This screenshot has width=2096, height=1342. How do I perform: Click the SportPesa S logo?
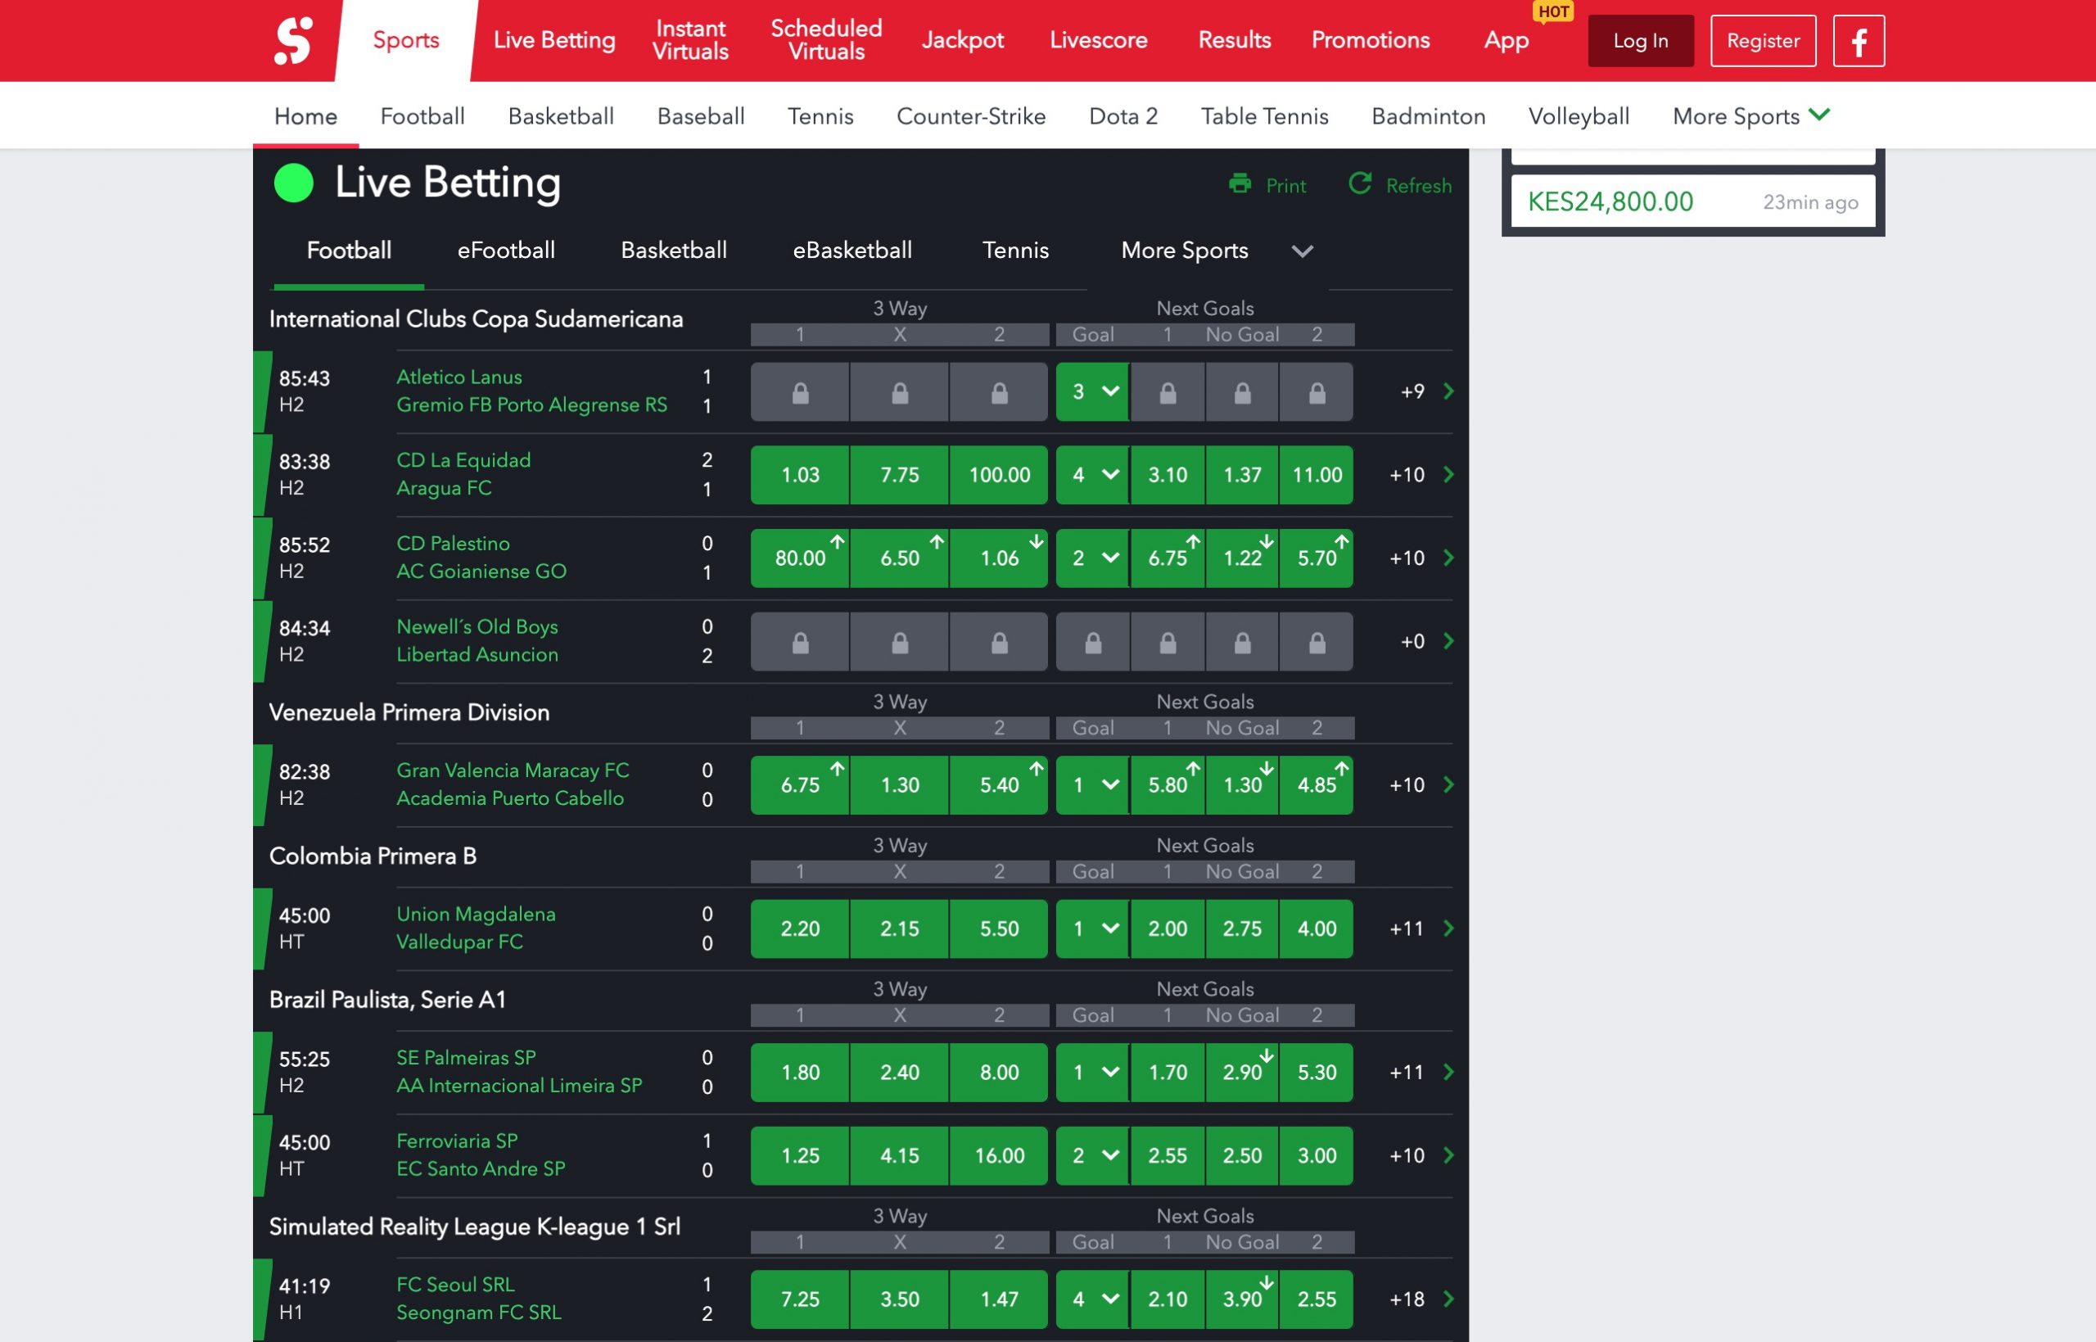[294, 41]
